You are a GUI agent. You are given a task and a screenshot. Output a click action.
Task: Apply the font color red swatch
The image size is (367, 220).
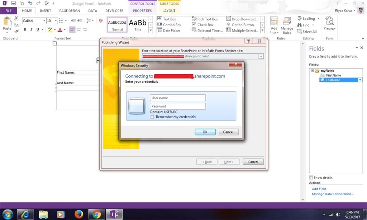(60, 30)
